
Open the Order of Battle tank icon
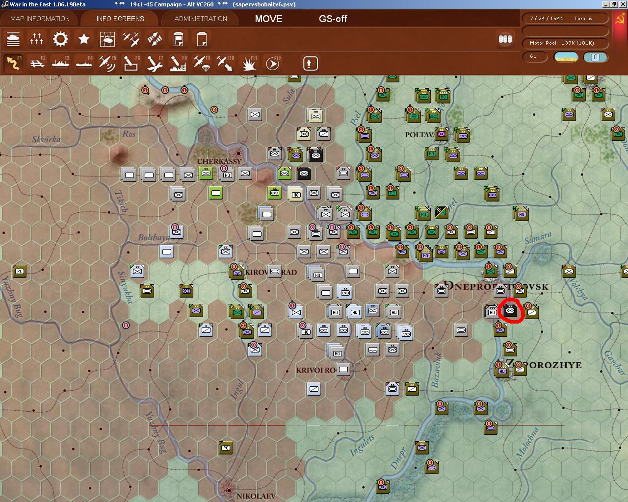point(13,39)
